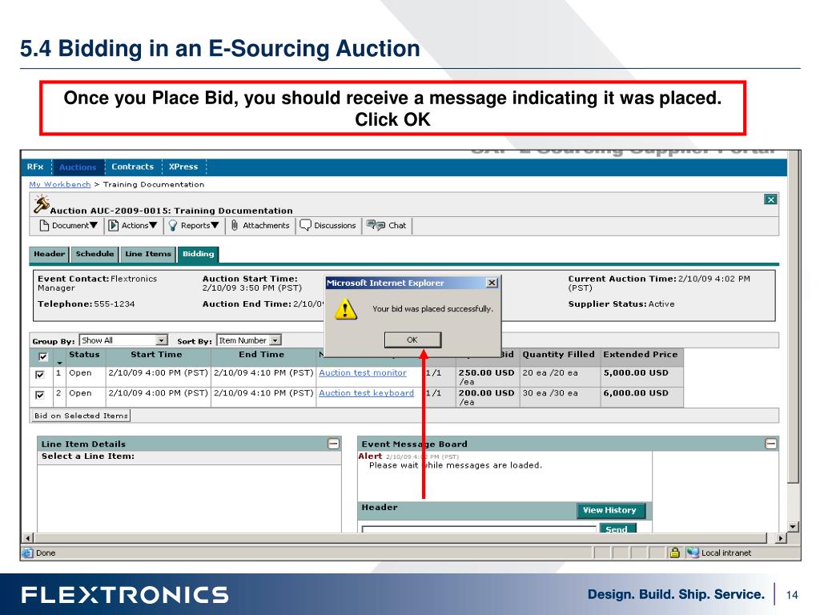Select the 200.00 USD bid cell
Screen dimensions: 820x615
(x=486, y=397)
